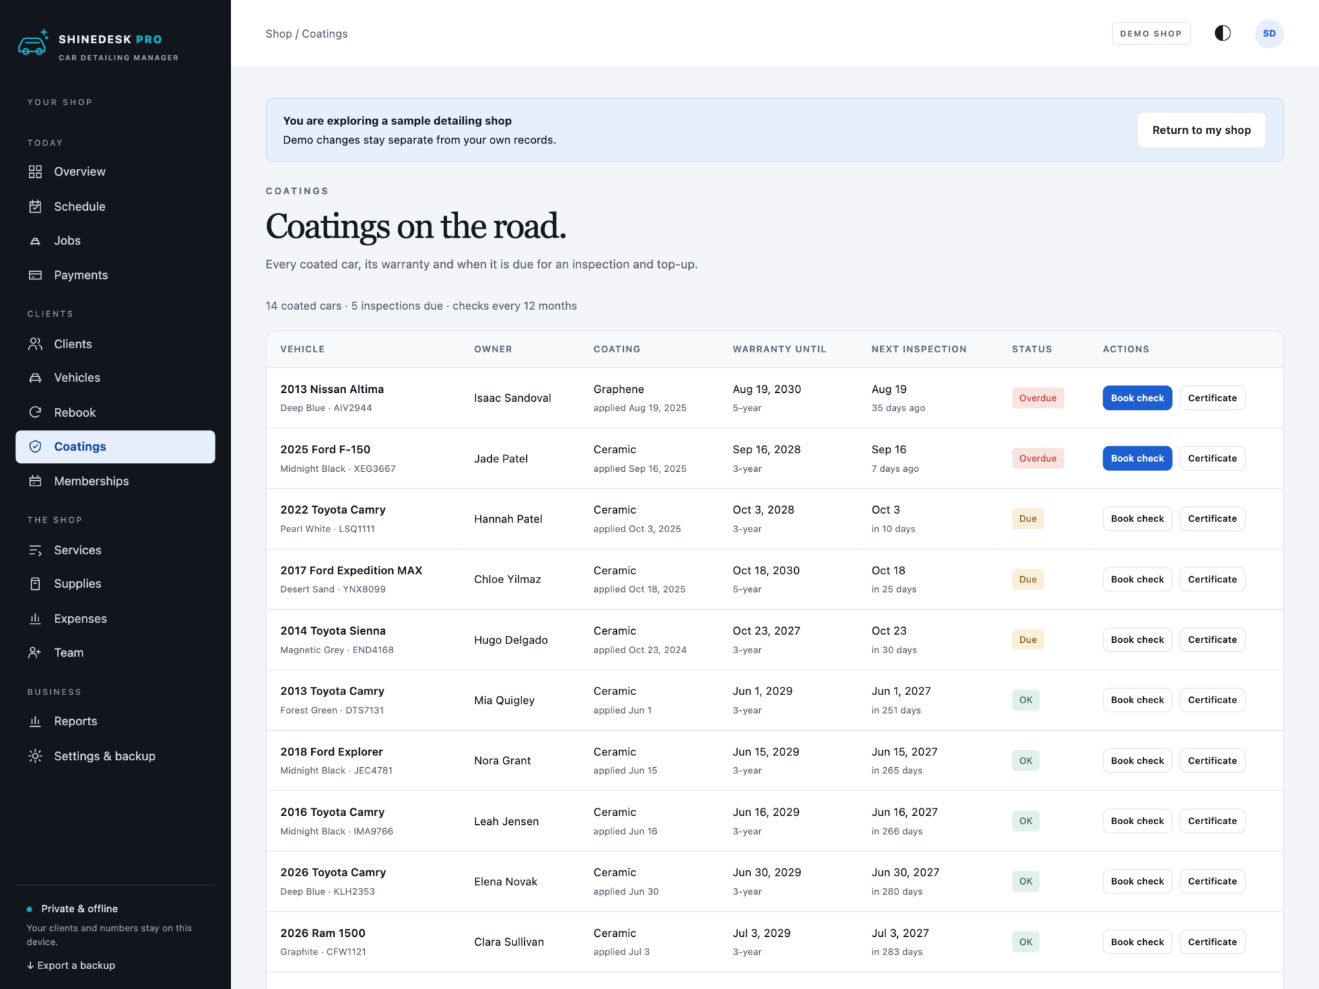The height and width of the screenshot is (989, 1319).
Task: Click the Warranty Until column header
Action: pyautogui.click(x=779, y=349)
